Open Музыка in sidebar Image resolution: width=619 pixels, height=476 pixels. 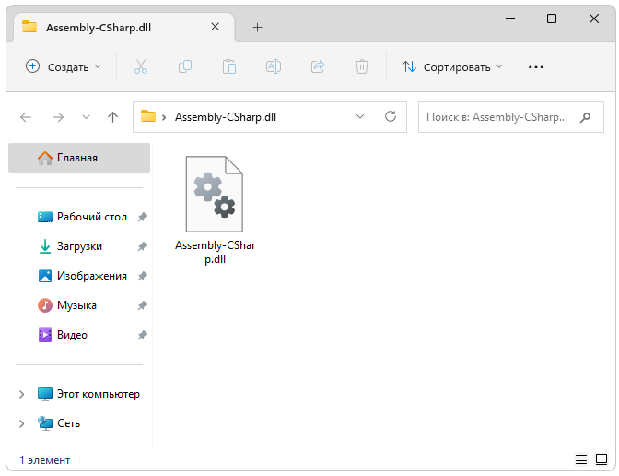(67, 305)
